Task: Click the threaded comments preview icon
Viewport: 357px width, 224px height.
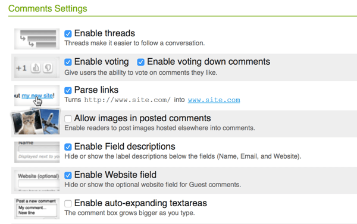Action: click(37, 39)
